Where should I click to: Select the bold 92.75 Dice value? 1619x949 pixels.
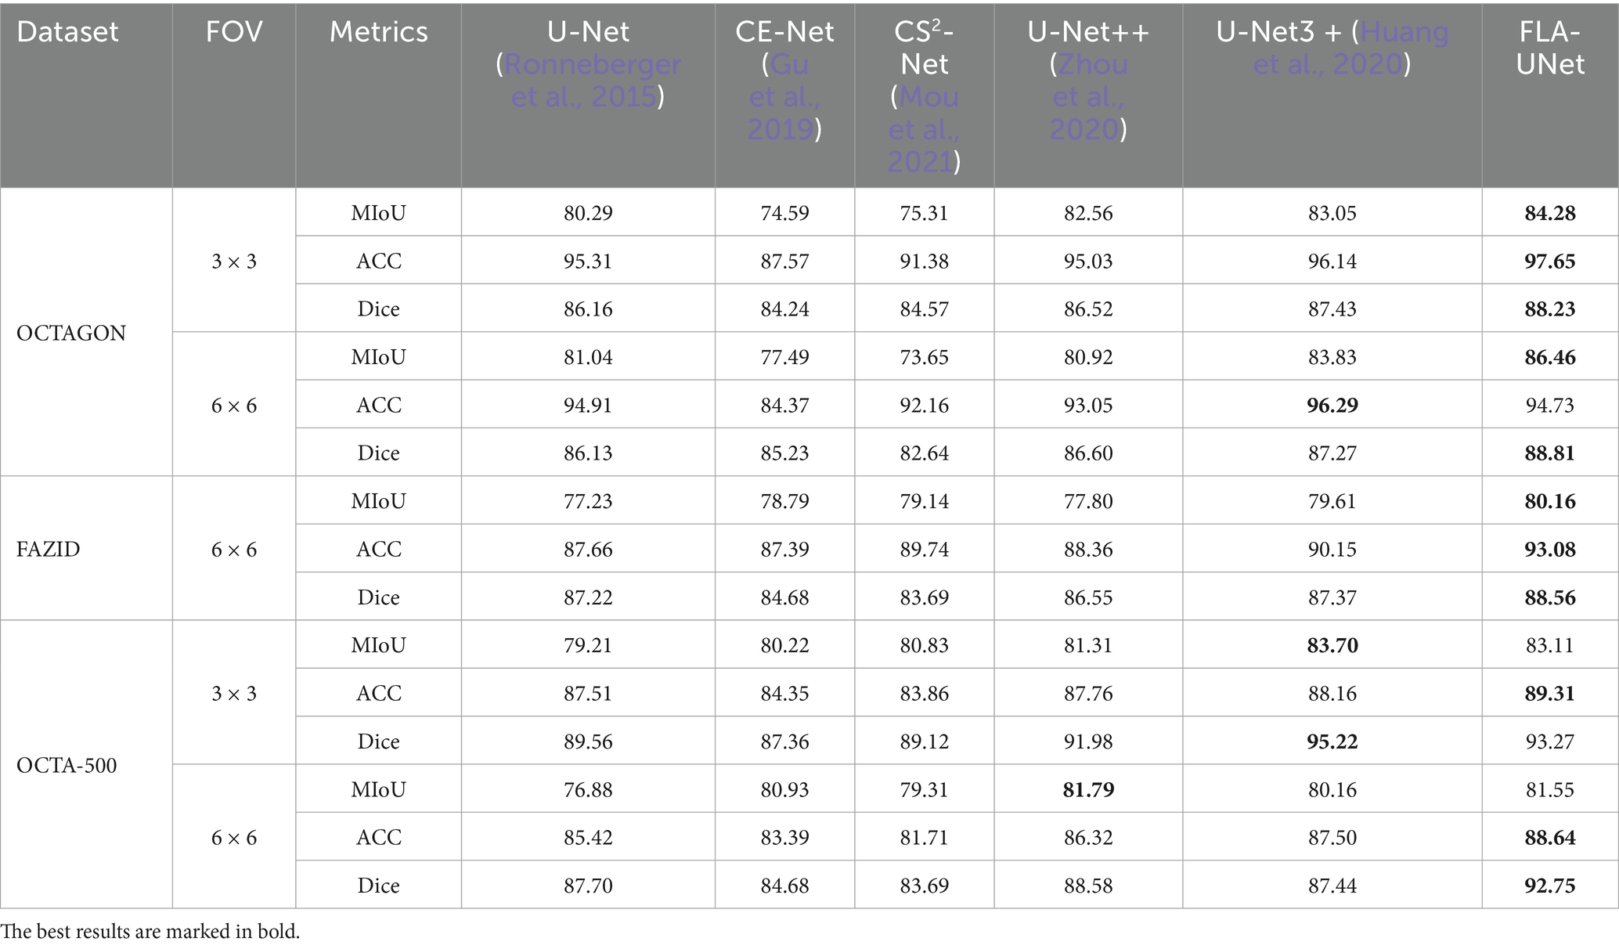point(1550,886)
